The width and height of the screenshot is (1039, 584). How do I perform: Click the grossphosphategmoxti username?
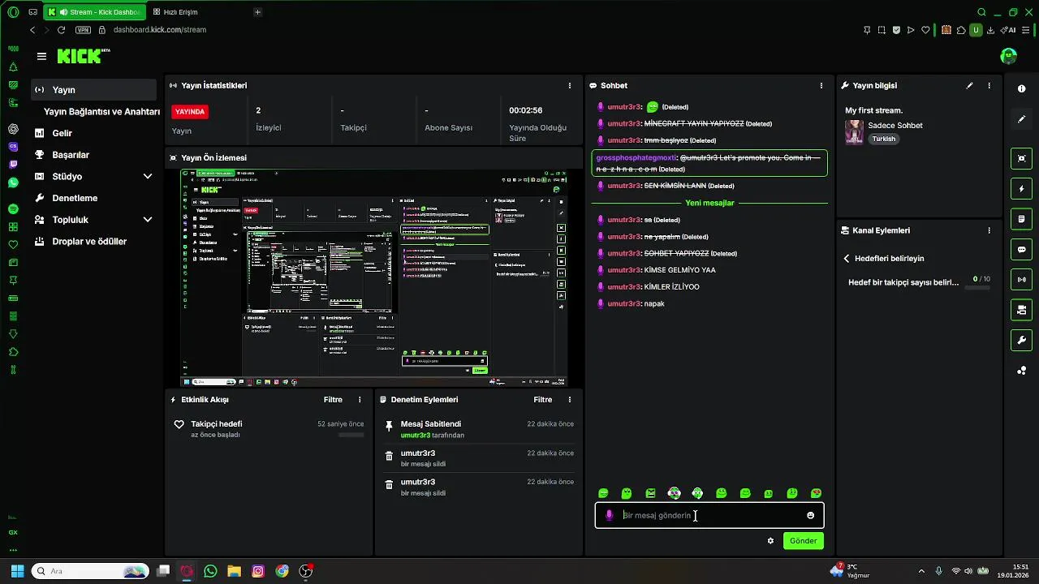point(636,157)
